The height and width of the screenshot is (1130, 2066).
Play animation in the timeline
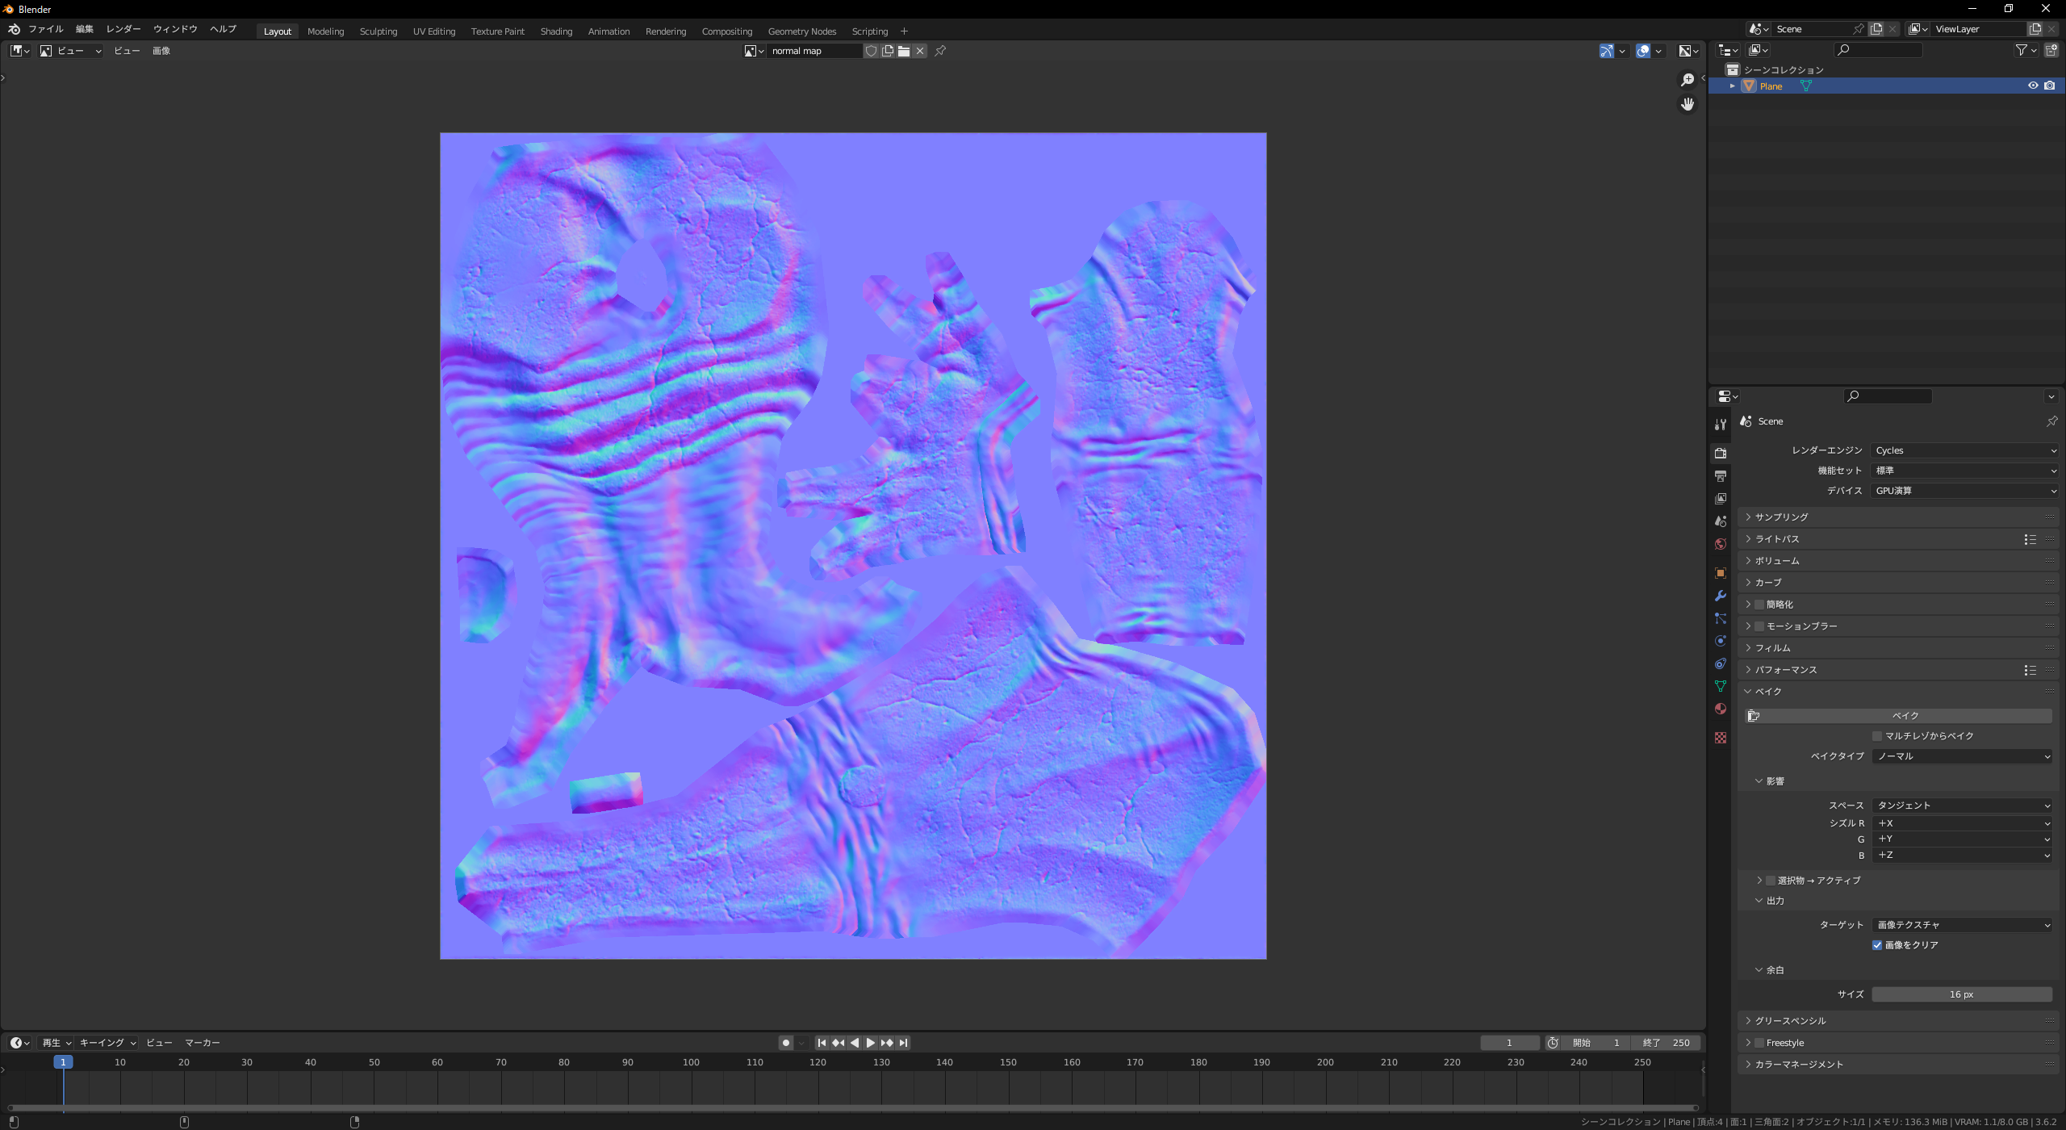tap(870, 1043)
